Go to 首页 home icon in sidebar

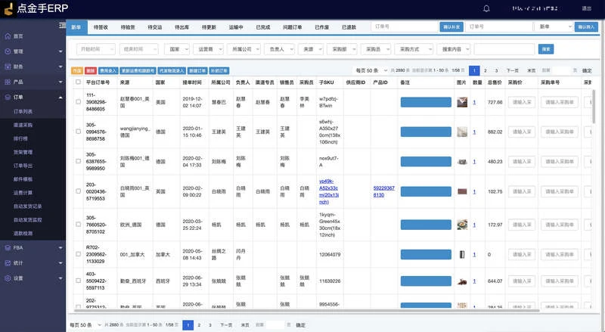(8, 36)
